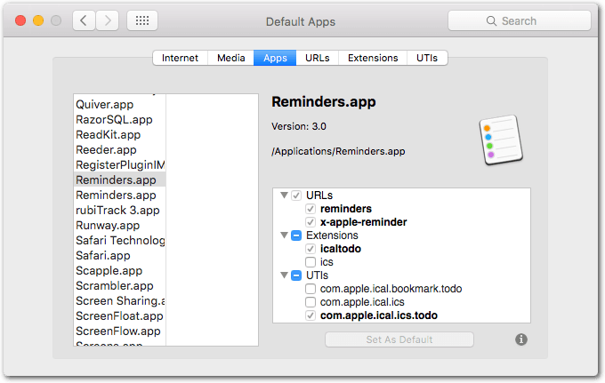
Task: Collapse the Extensions disclosure triangle
Action: point(284,235)
